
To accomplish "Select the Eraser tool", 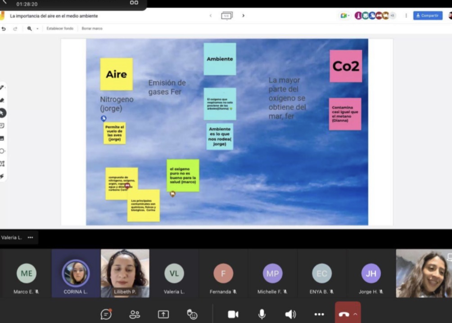I will [2, 100].
